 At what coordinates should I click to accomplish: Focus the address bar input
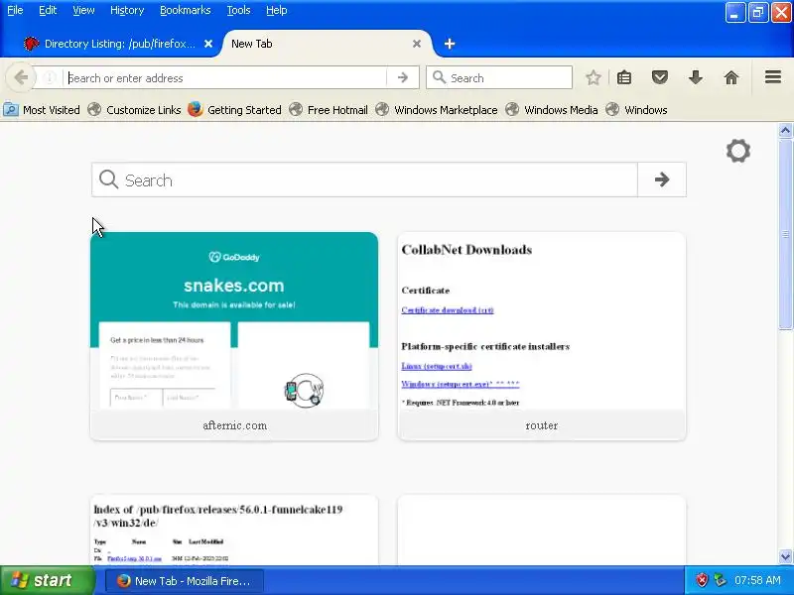[x=227, y=78]
